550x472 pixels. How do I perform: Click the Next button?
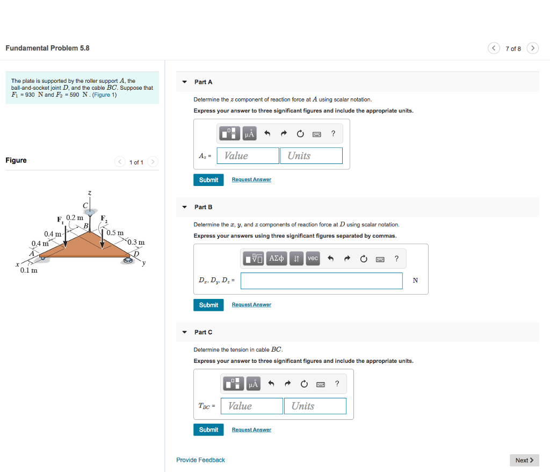click(524, 460)
